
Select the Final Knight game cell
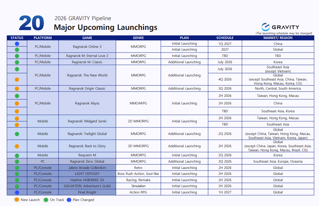(87, 192)
